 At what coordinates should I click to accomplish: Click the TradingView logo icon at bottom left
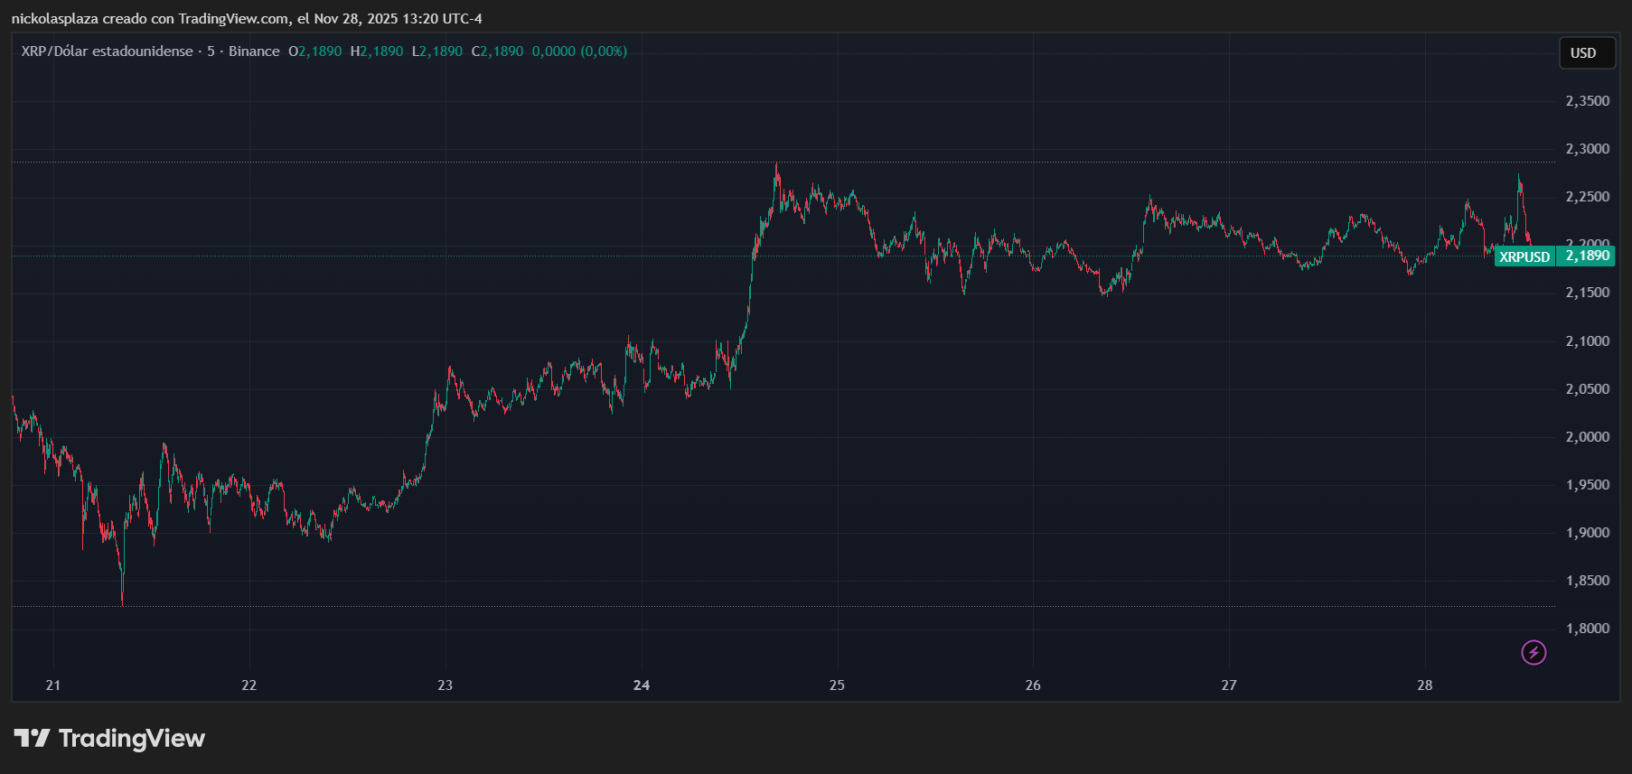coord(32,739)
